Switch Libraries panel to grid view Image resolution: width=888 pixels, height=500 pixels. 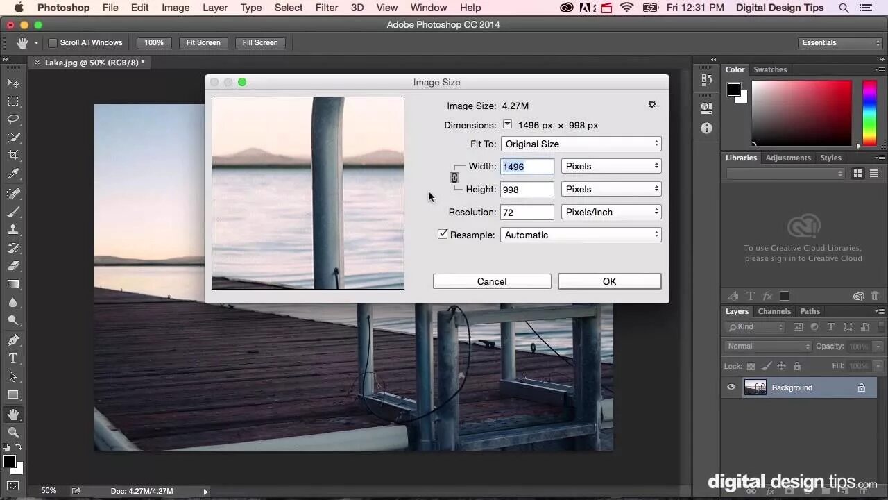coord(858,174)
